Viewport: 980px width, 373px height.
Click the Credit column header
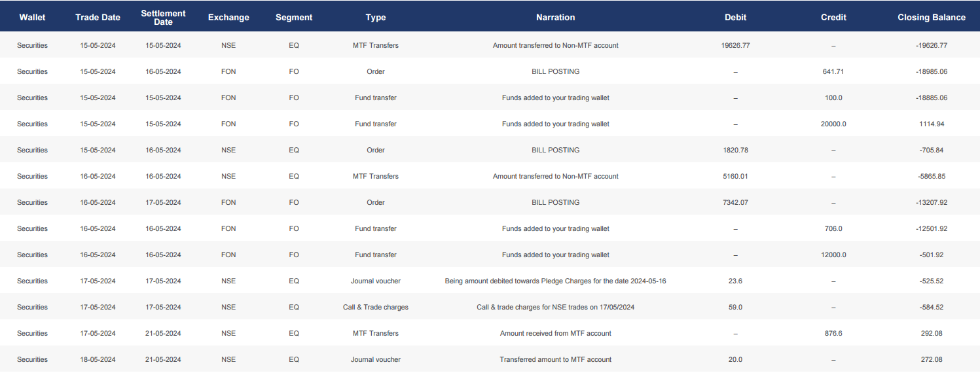pyautogui.click(x=833, y=18)
